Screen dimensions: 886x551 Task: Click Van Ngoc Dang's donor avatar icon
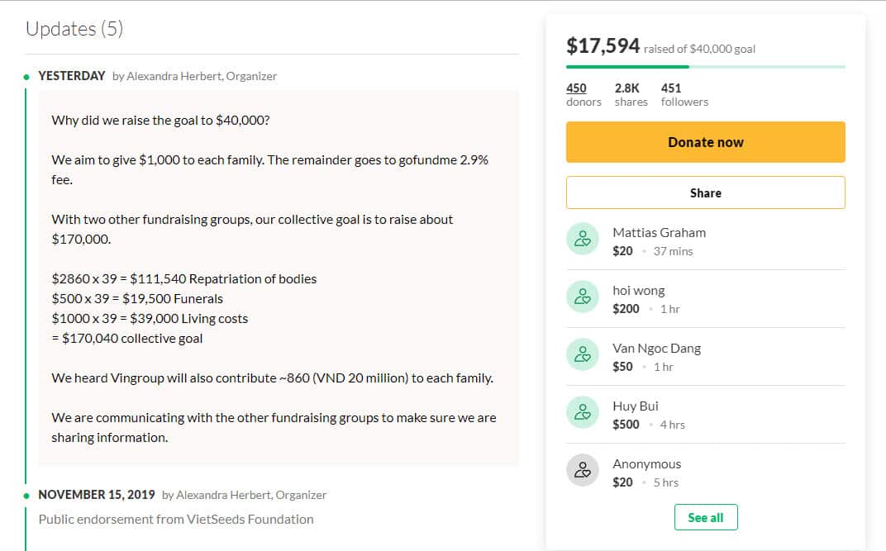[x=582, y=354]
